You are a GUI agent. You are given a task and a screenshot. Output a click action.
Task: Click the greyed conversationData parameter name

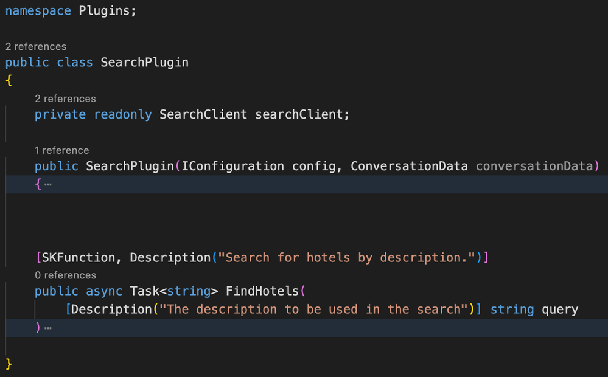534,166
